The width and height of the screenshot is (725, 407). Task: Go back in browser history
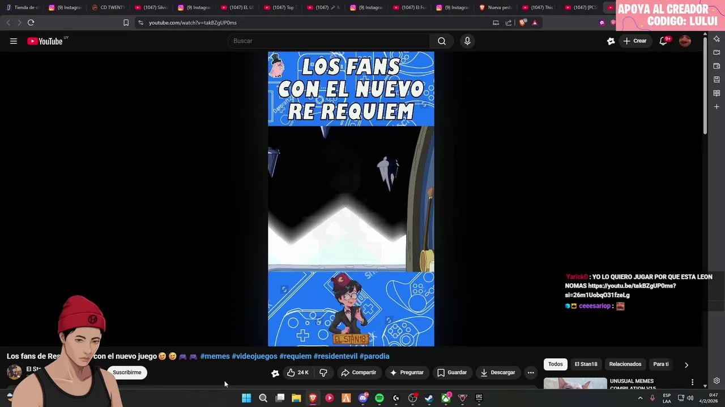click(x=8, y=23)
